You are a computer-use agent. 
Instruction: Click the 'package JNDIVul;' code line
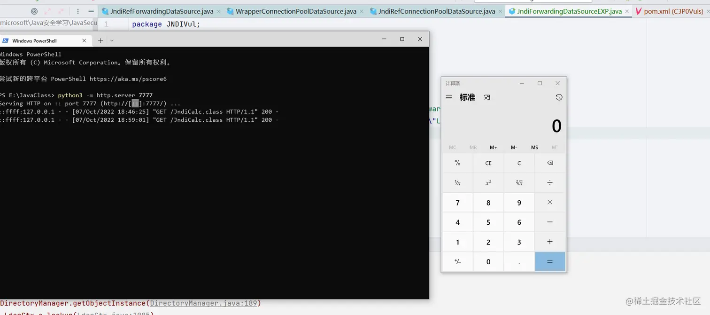tap(166, 24)
